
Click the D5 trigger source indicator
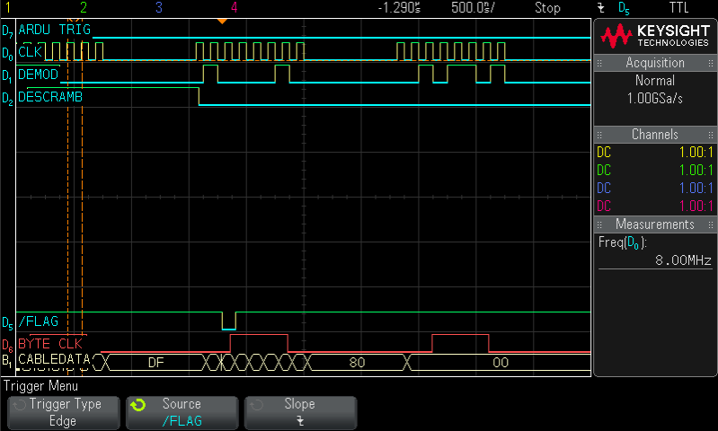pos(625,8)
